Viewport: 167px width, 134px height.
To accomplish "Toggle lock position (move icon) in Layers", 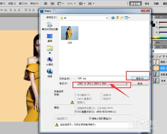I will 164,56.
